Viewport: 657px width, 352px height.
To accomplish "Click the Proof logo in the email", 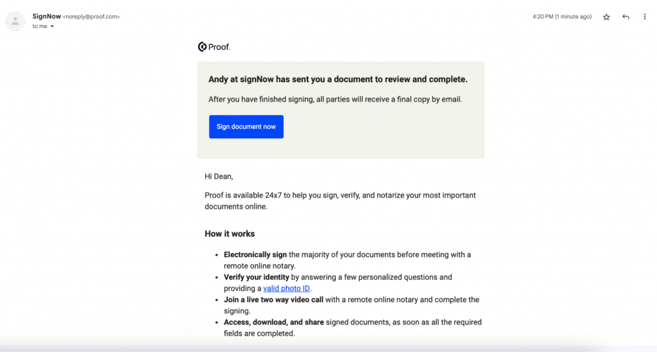I will 214,47.
